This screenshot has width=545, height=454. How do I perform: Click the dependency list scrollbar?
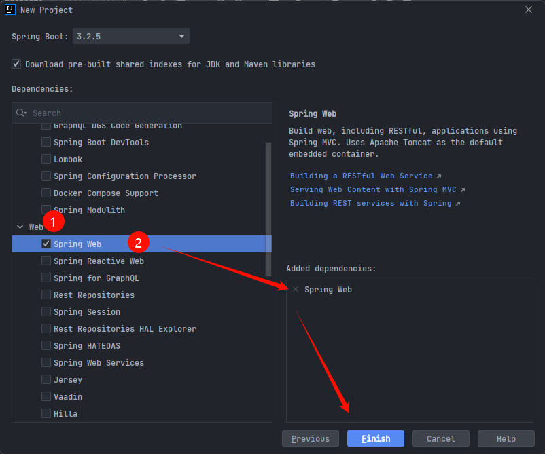(x=268, y=209)
